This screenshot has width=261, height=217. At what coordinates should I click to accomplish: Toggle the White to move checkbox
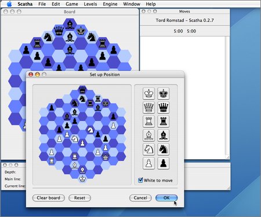click(x=140, y=180)
